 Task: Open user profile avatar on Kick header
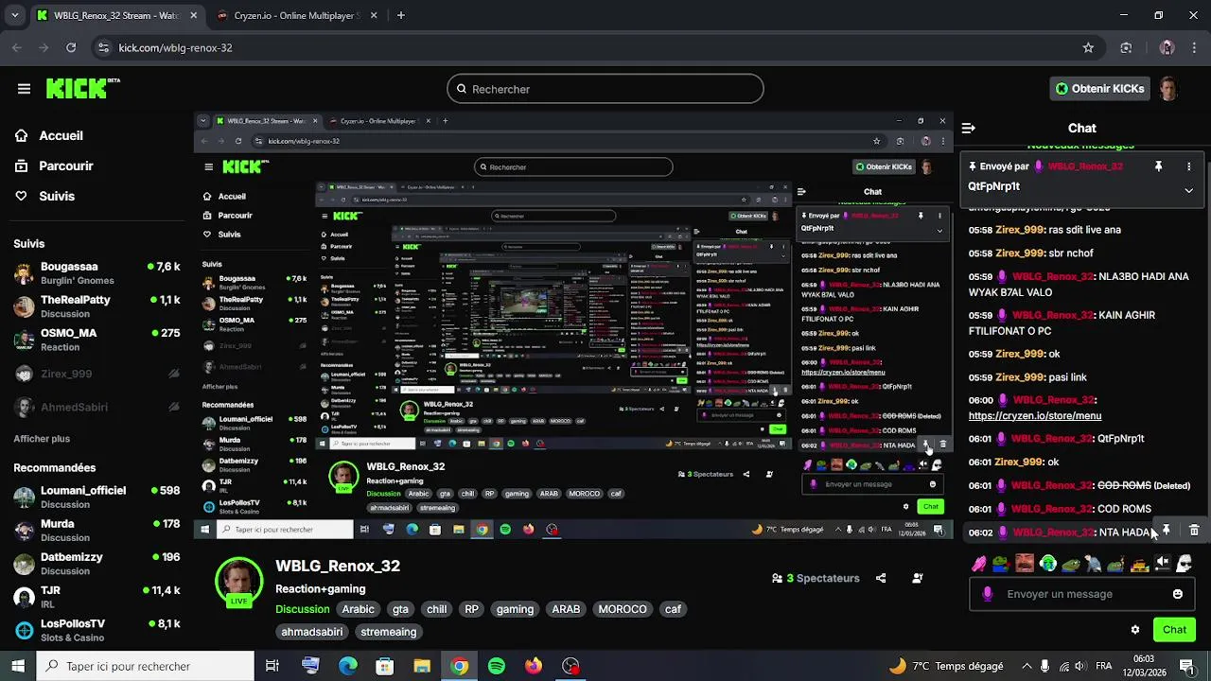[x=1168, y=89]
